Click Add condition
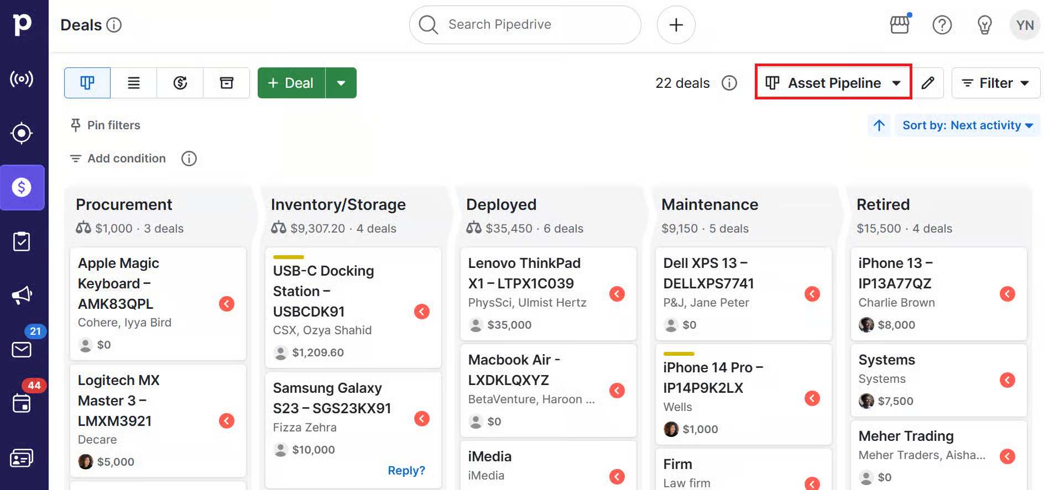This screenshot has height=490, width=1044. pos(118,159)
